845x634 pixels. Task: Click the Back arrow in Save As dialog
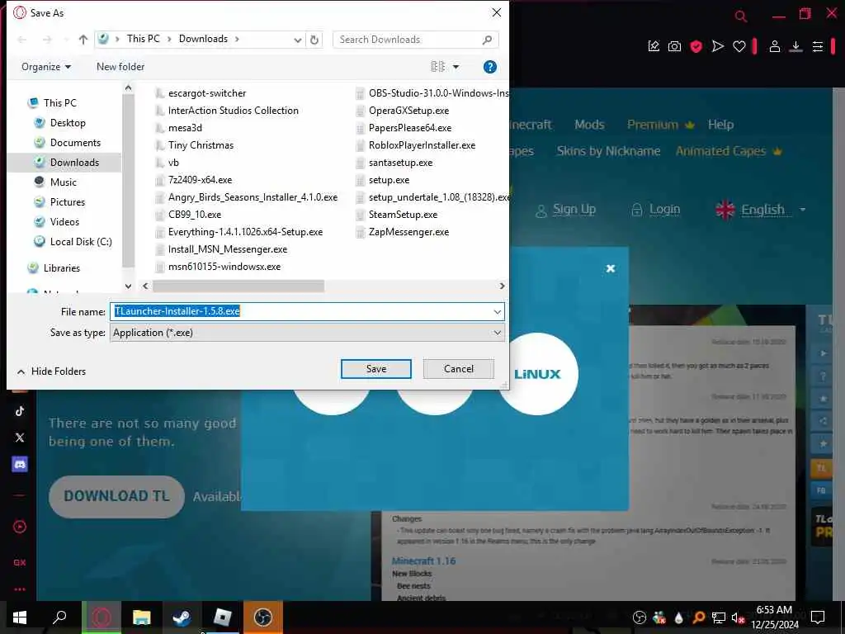click(22, 40)
